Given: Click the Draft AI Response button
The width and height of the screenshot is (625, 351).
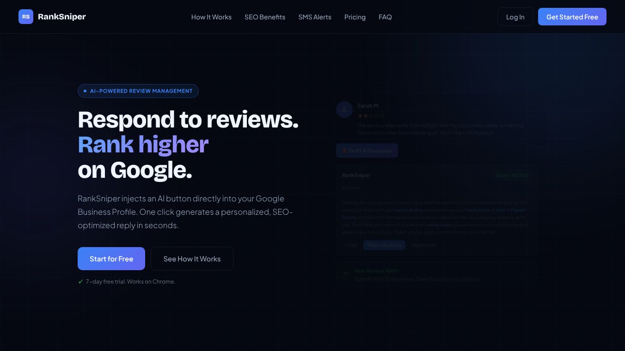Looking at the screenshot, I should click(x=367, y=151).
